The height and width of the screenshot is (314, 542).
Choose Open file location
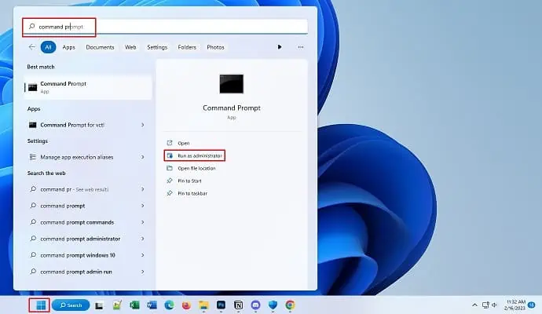[x=198, y=168]
